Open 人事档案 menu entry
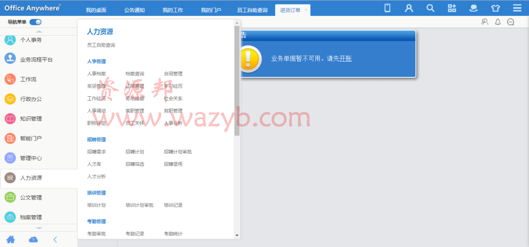 [96, 74]
